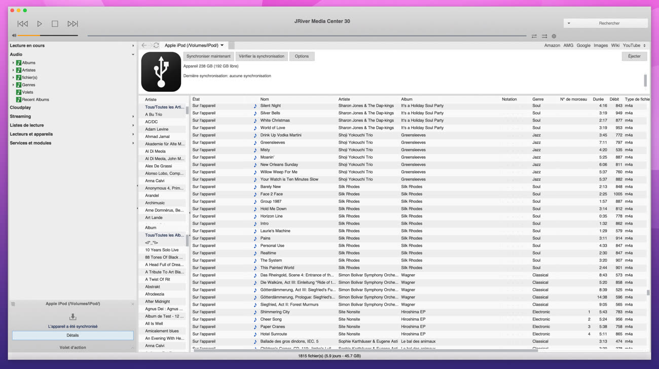The image size is (659, 369).
Task: Toggle repeat mode icon
Action: pos(534,36)
